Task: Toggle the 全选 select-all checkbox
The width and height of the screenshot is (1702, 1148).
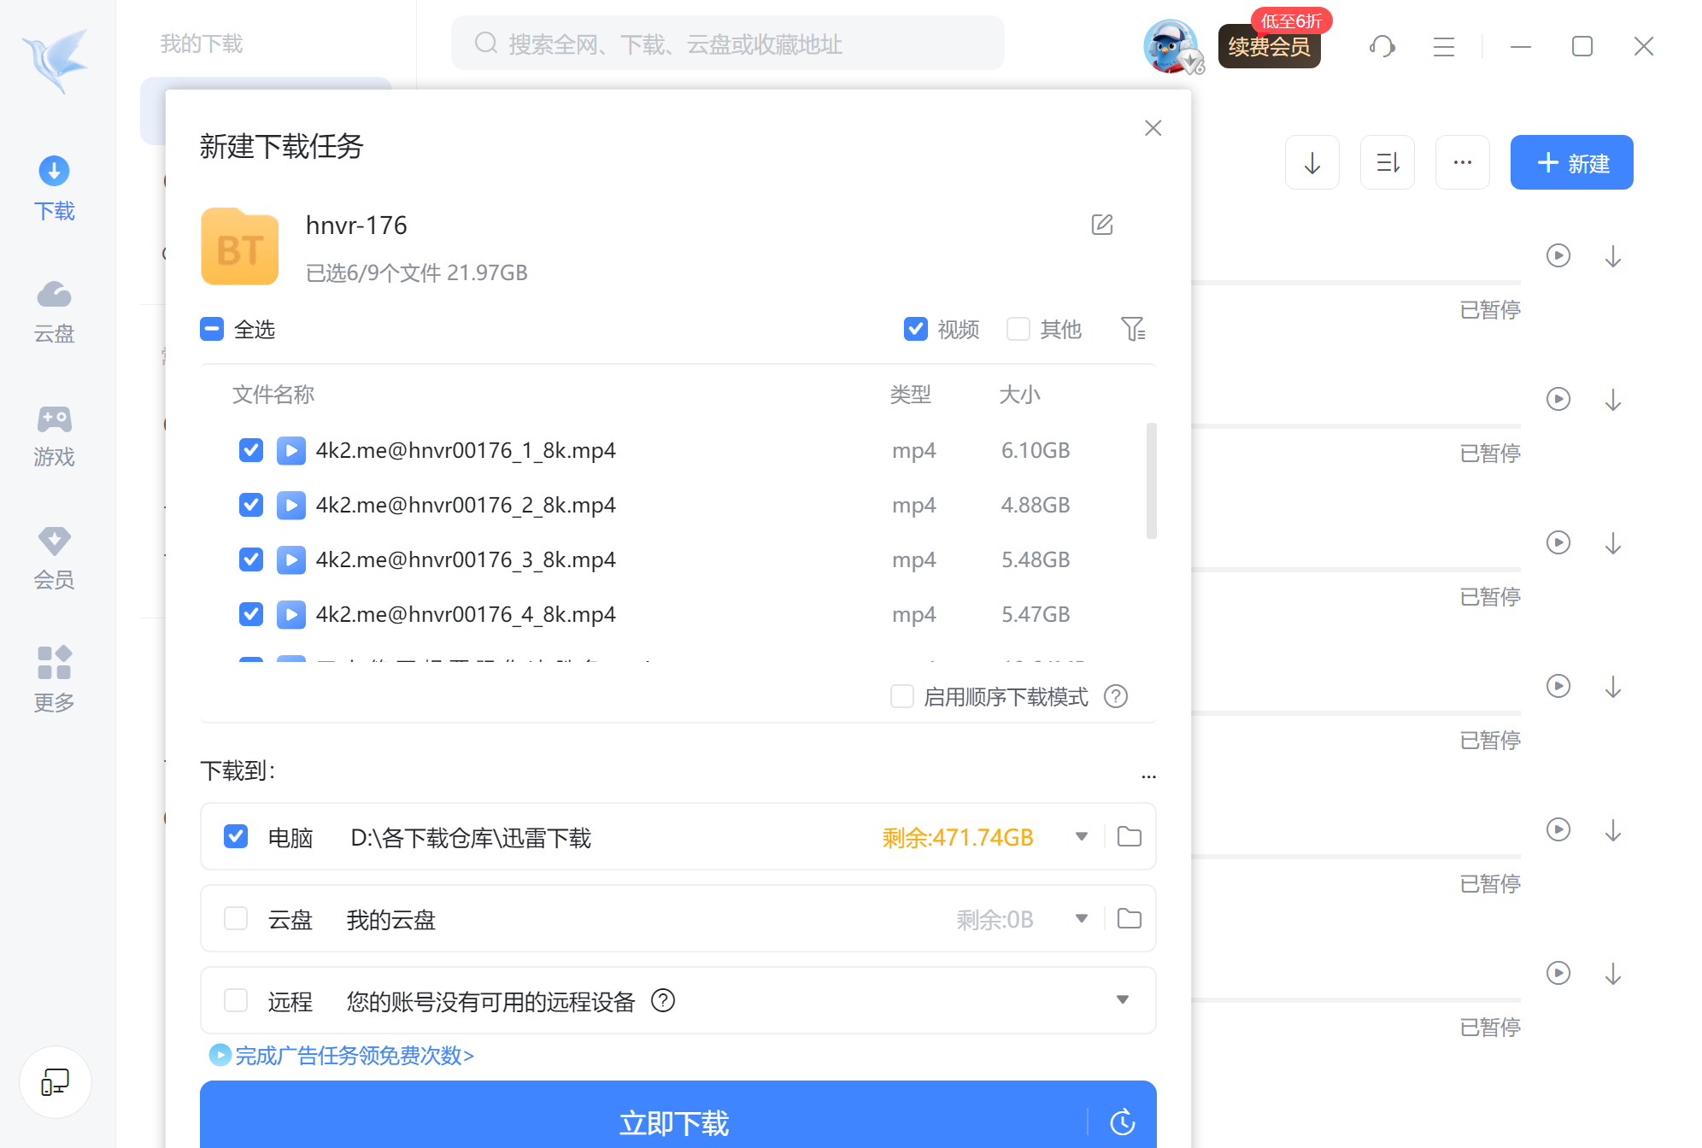Action: point(212,329)
